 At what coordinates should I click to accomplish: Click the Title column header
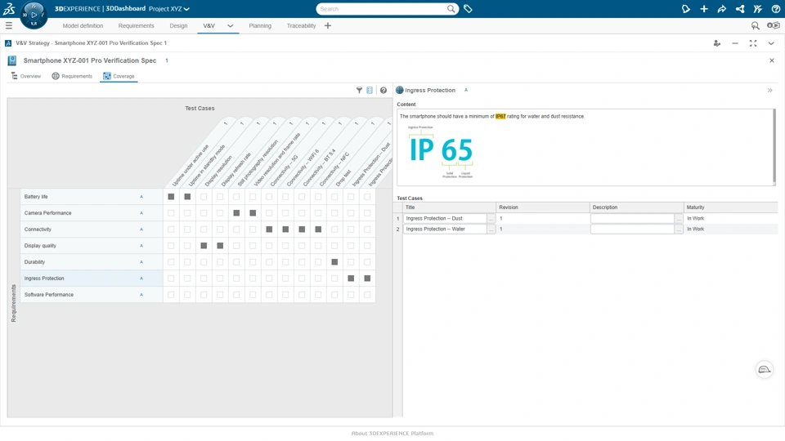pyautogui.click(x=449, y=207)
